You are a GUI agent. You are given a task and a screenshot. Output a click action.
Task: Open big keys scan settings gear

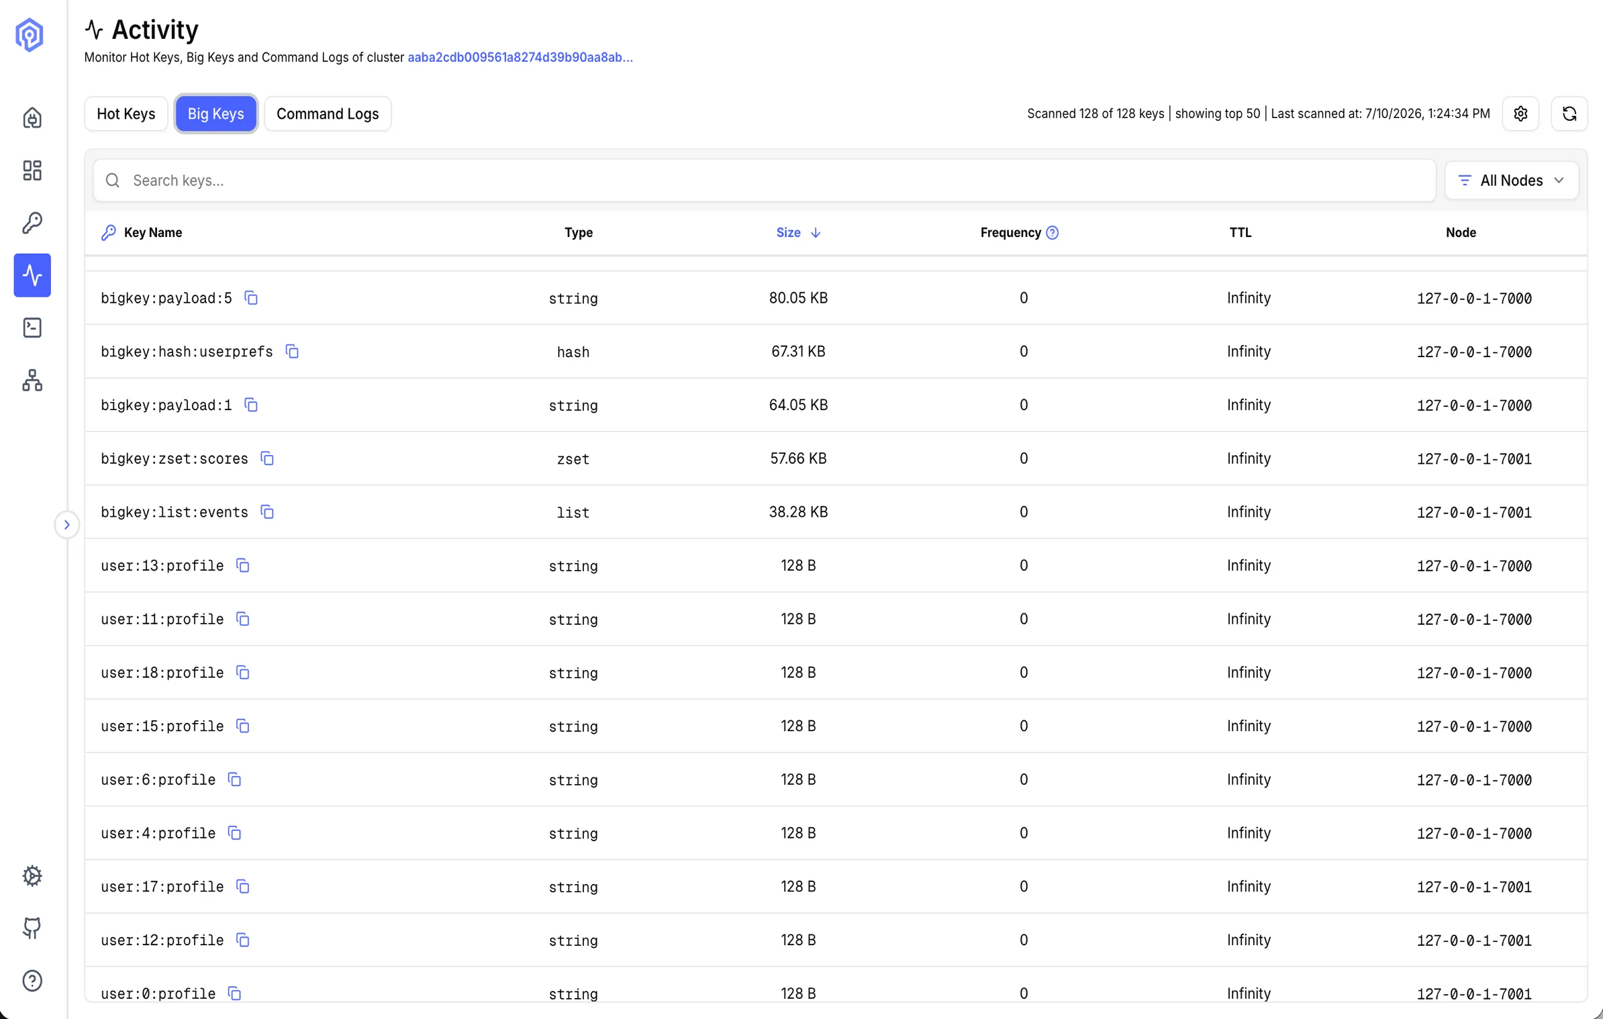(x=1520, y=113)
